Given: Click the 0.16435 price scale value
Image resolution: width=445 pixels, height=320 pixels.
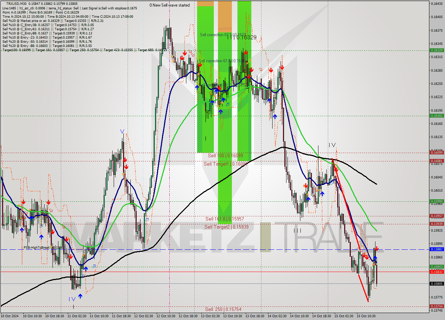Looking at the screenshot, I should [437, 3].
